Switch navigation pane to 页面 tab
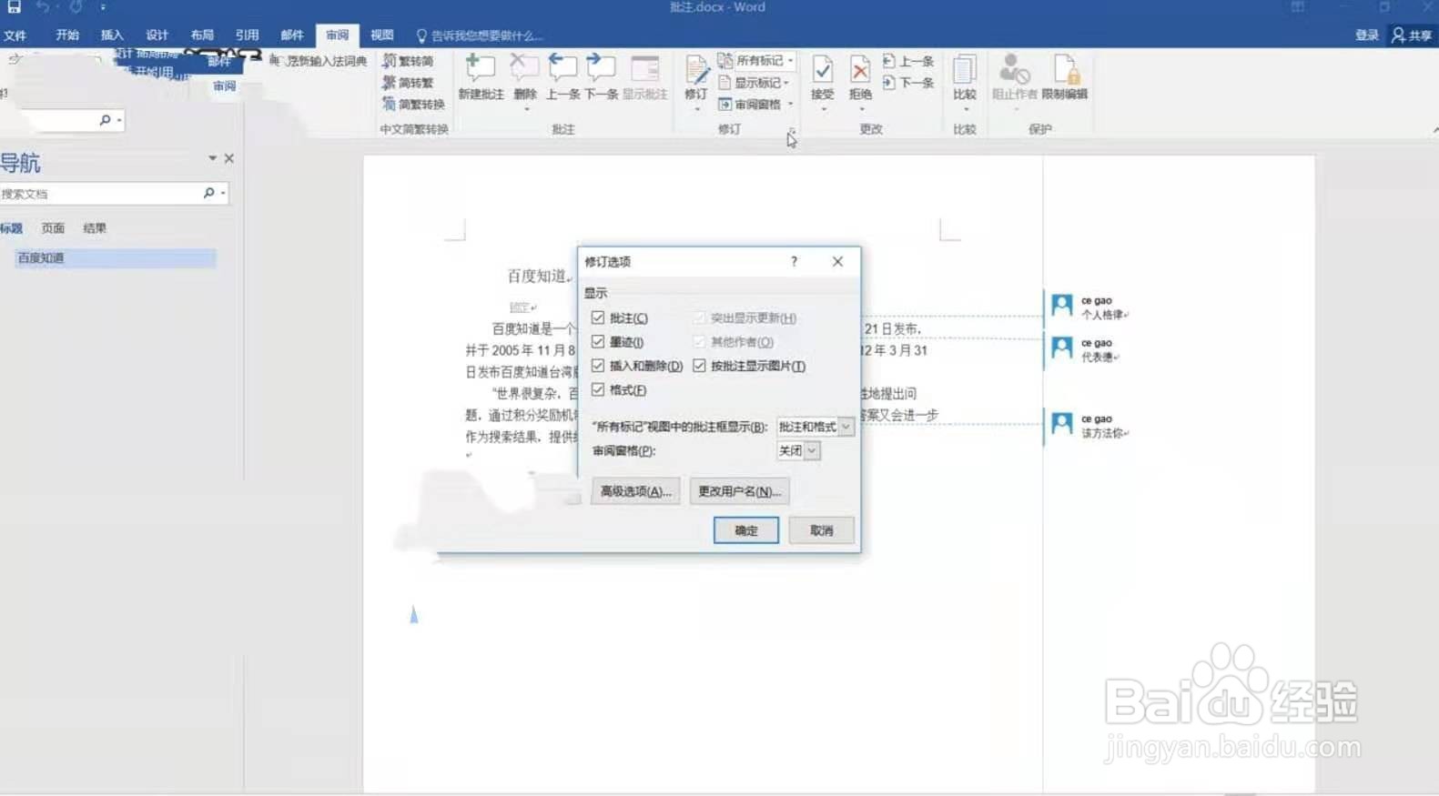This screenshot has width=1439, height=796. pos(53,228)
